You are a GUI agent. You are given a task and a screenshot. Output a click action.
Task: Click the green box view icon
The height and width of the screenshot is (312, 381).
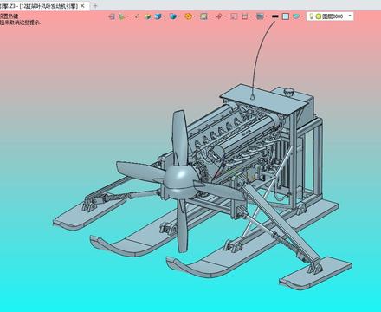(x=148, y=16)
